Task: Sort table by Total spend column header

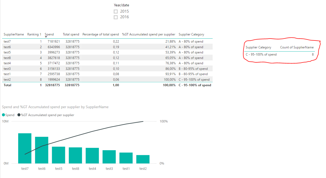Action: click(71, 34)
